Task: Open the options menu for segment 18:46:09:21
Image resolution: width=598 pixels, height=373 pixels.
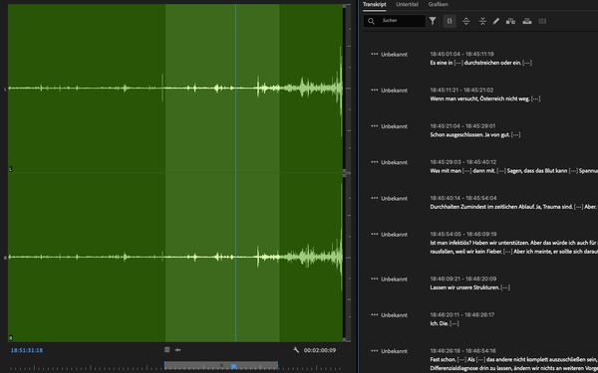Action: (x=375, y=279)
